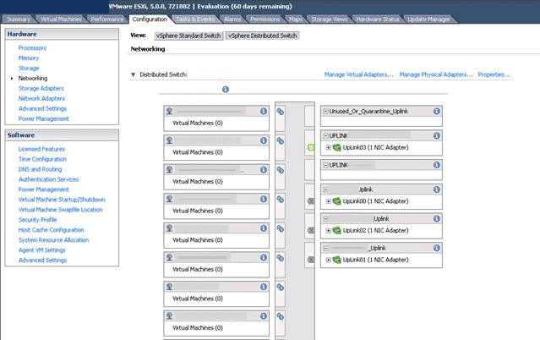This screenshot has height=340, width=540.
Task: Open Virtual Machine Swapfile Location
Action: tap(60, 210)
